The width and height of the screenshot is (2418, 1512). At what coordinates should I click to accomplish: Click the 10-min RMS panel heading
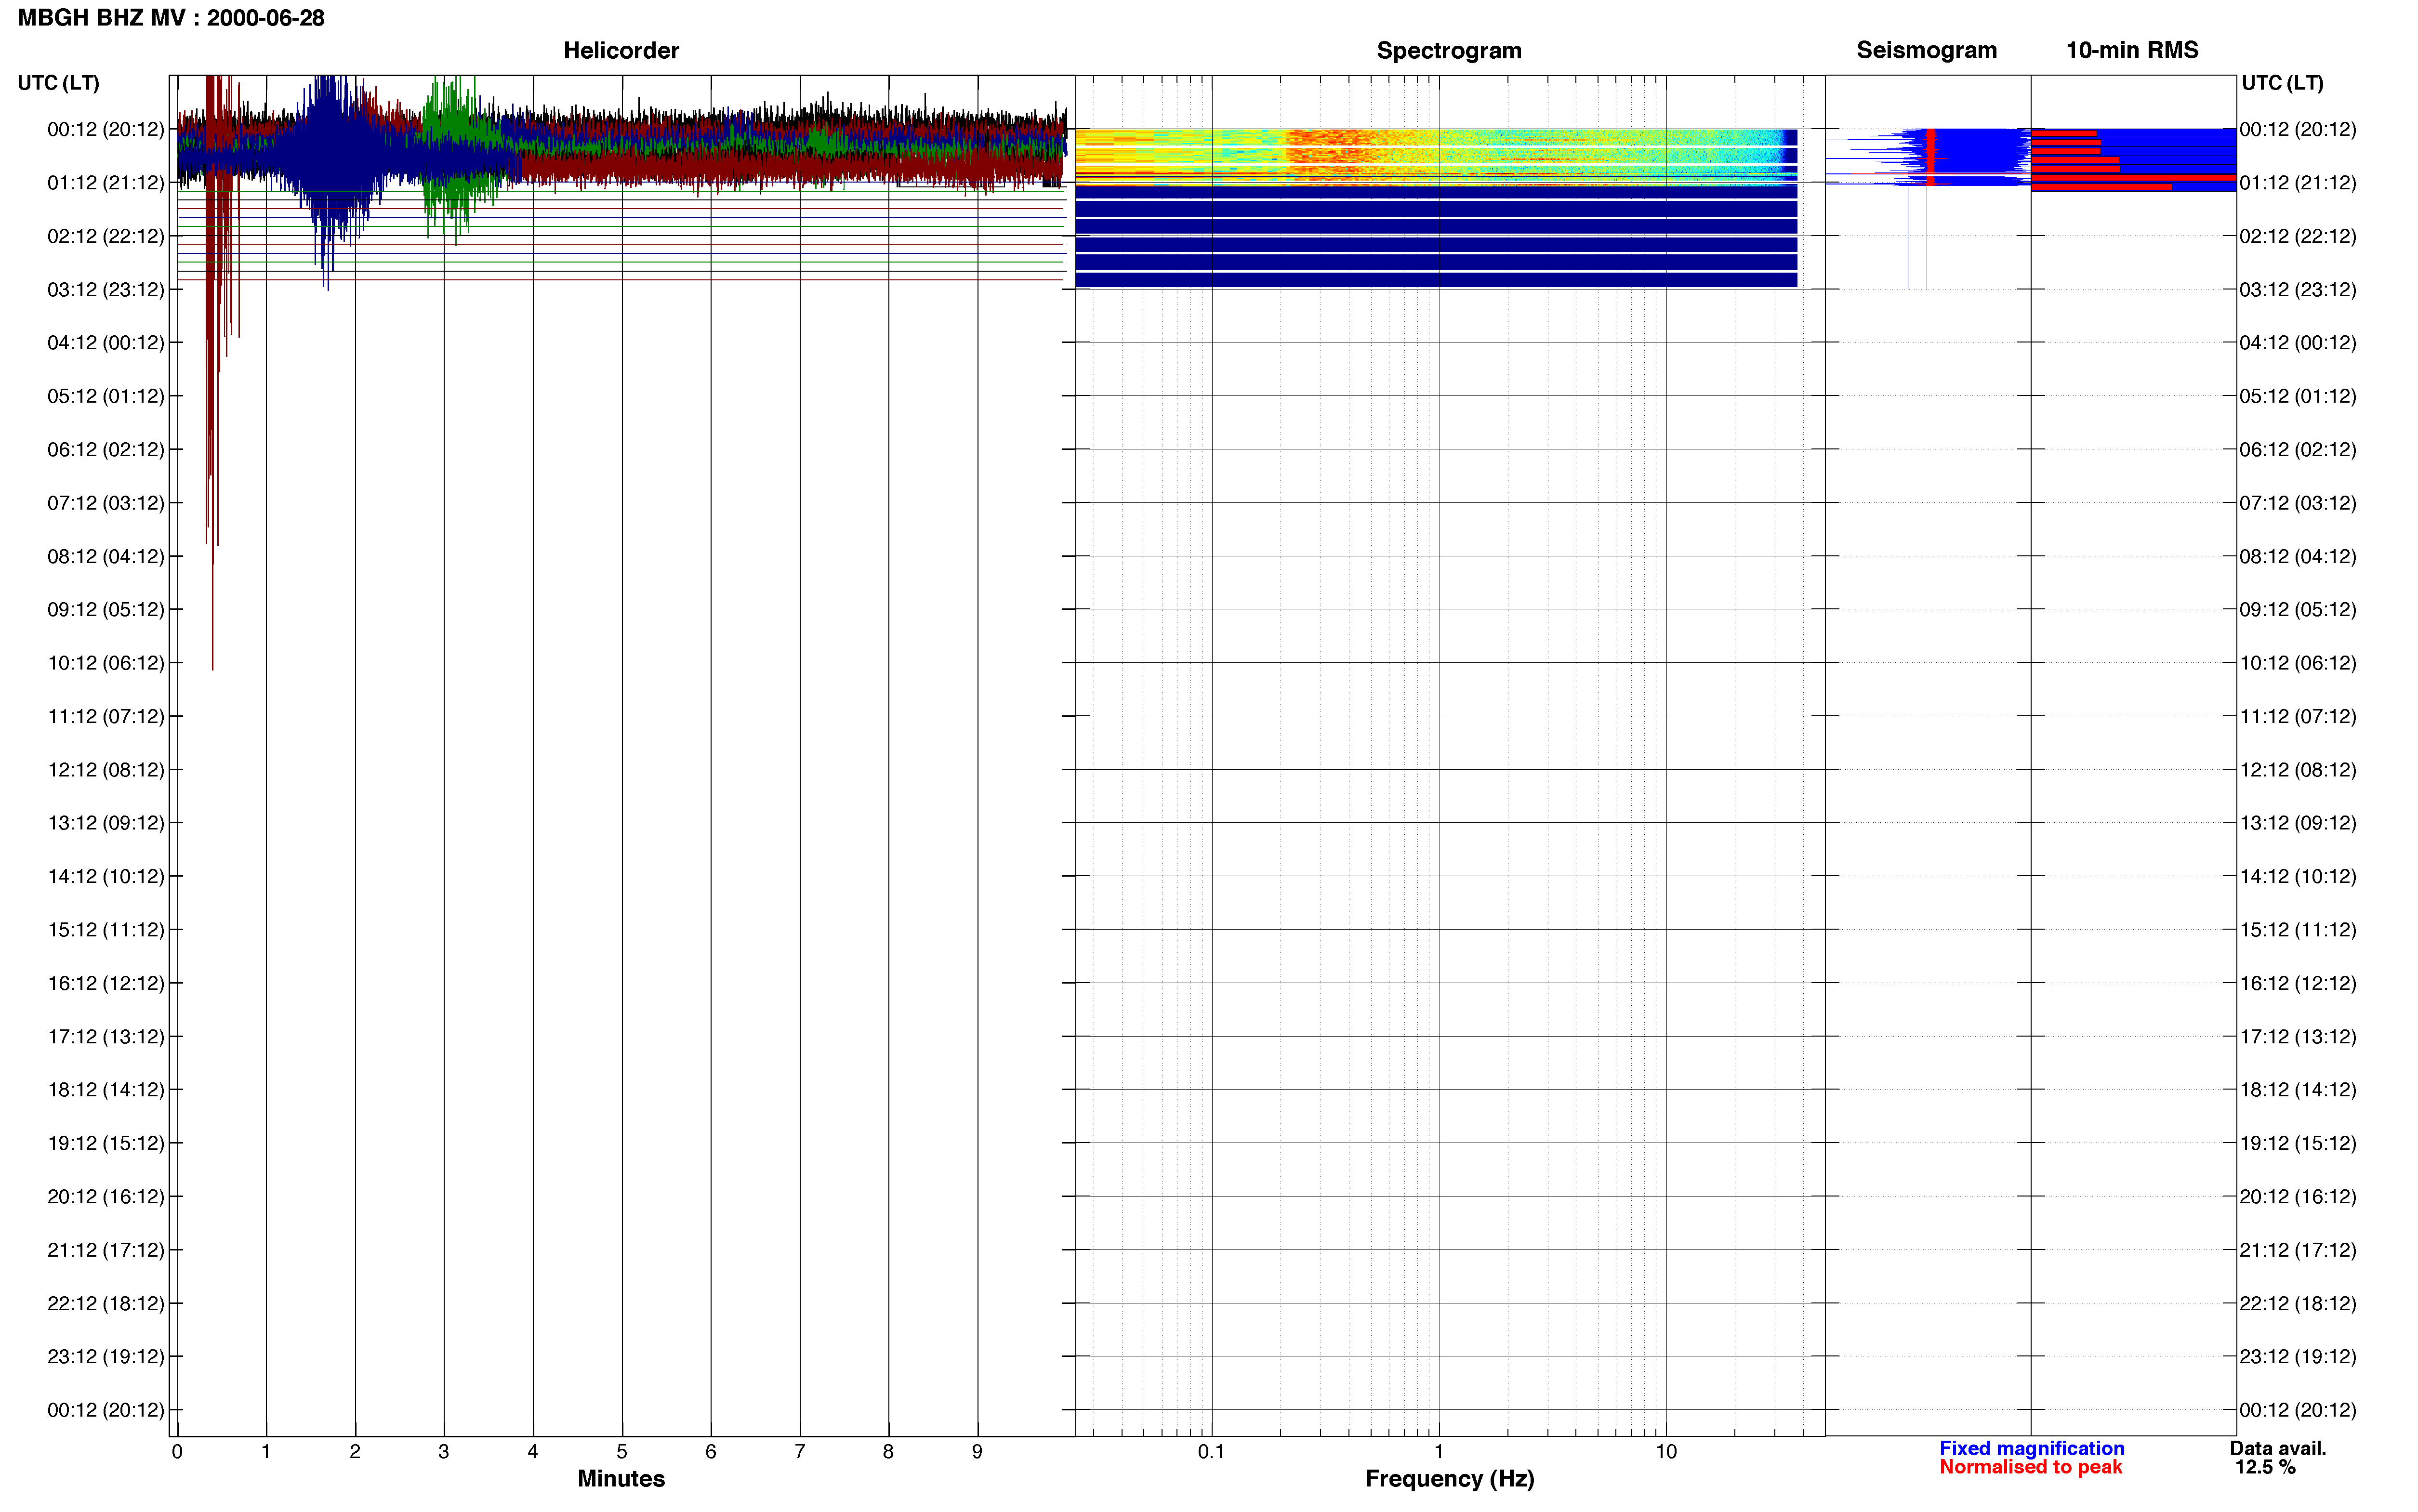(2132, 50)
